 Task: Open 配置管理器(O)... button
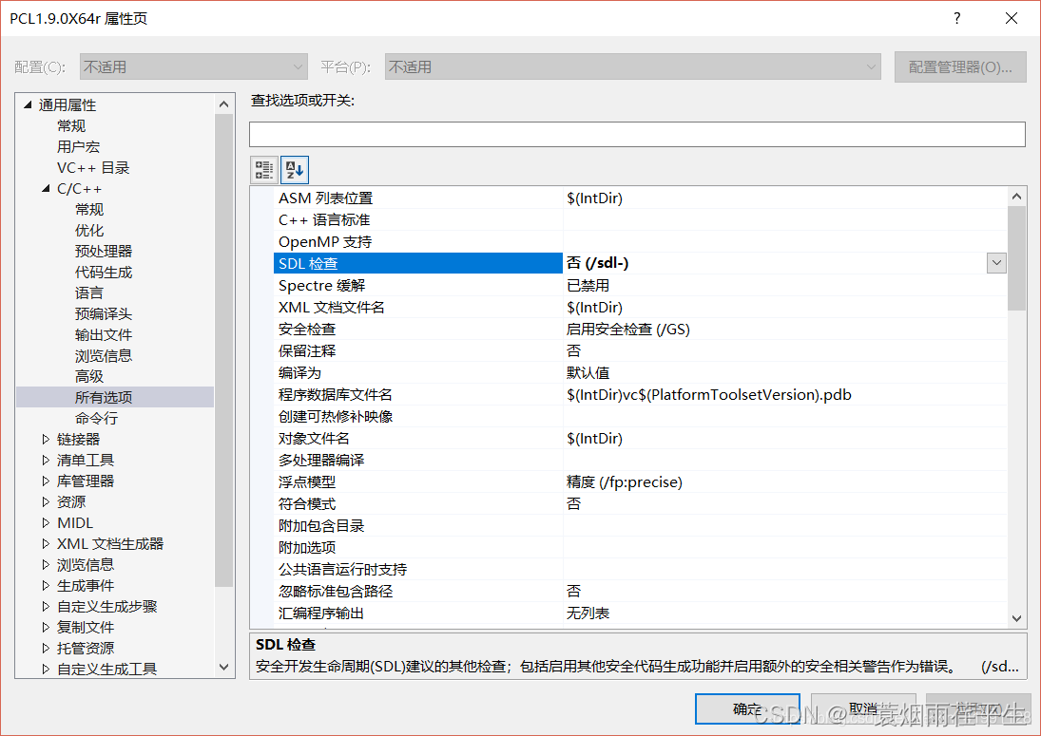960,67
